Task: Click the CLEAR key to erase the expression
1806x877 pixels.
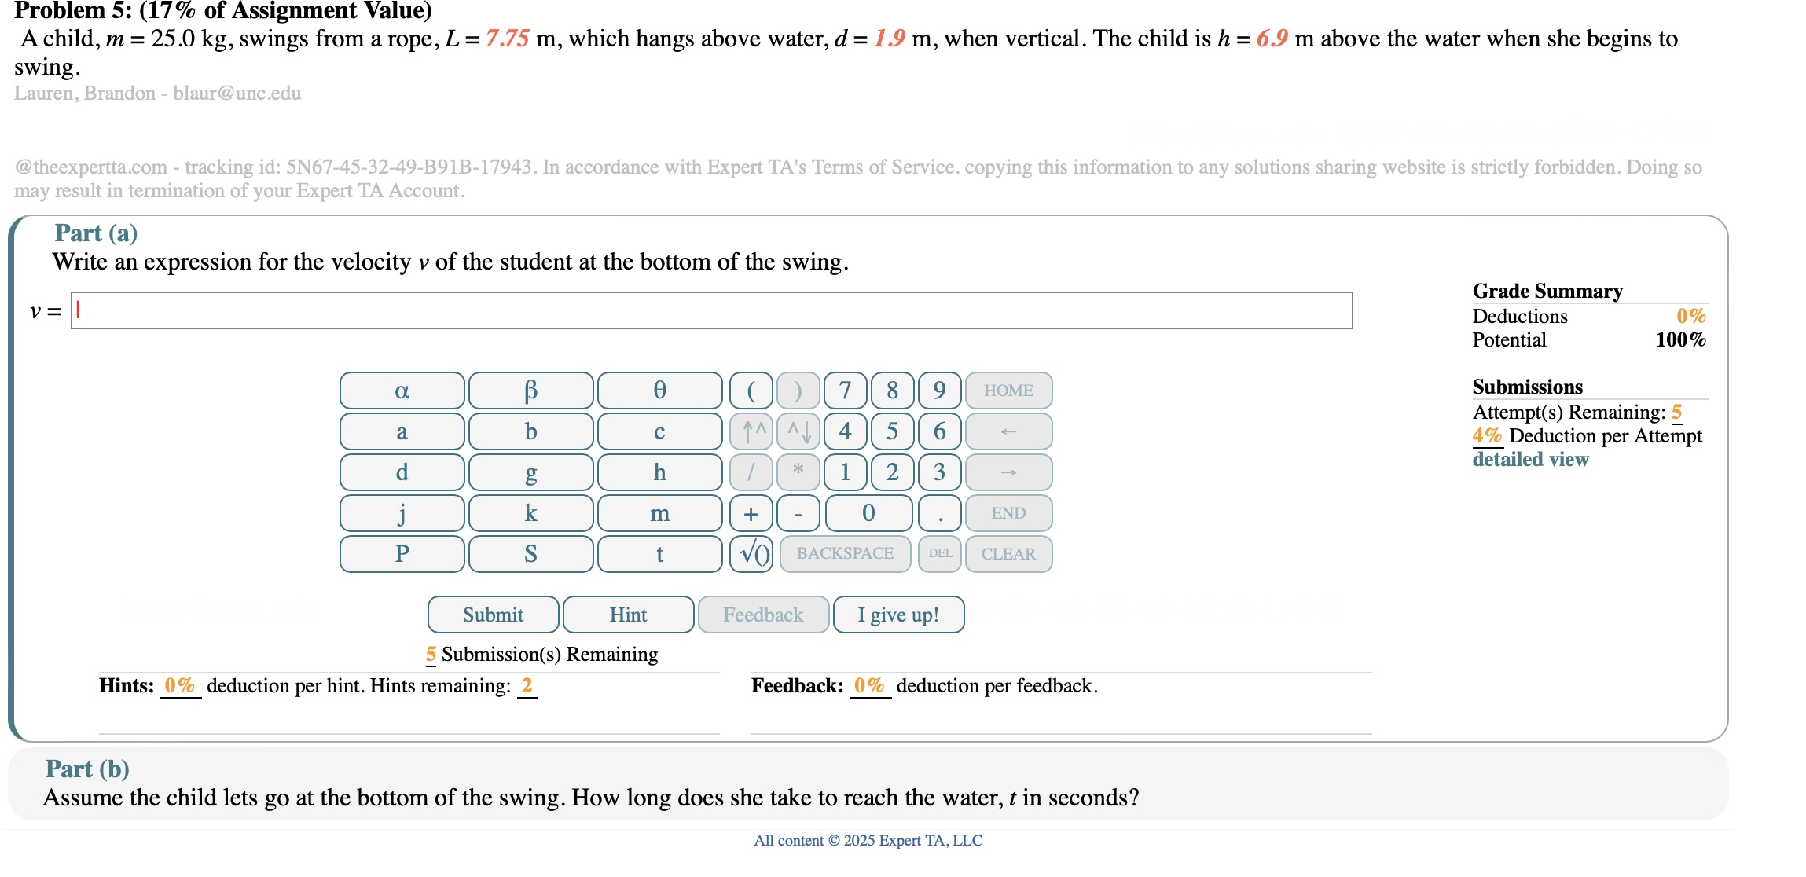Action: pyautogui.click(x=1008, y=553)
